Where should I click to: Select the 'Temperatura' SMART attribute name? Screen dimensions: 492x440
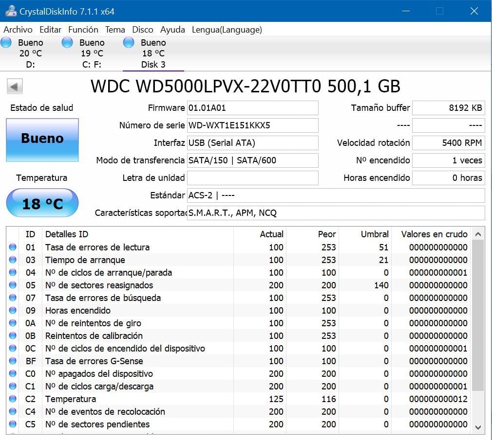coord(71,399)
